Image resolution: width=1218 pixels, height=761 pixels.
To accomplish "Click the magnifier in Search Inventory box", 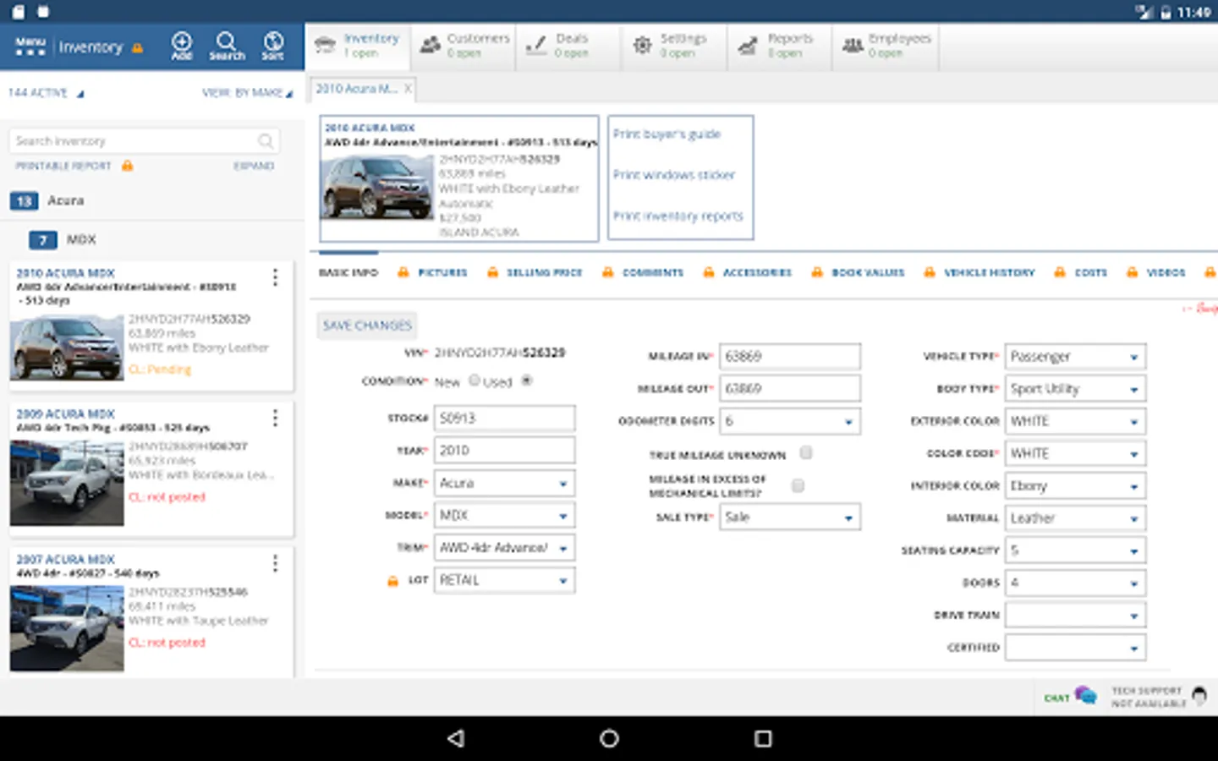I will [266, 141].
